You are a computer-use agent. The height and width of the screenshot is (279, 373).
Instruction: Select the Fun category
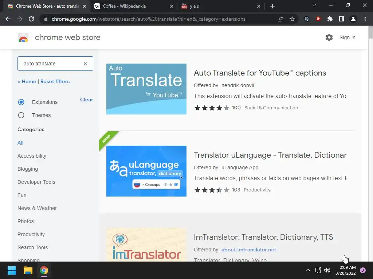tap(22, 195)
